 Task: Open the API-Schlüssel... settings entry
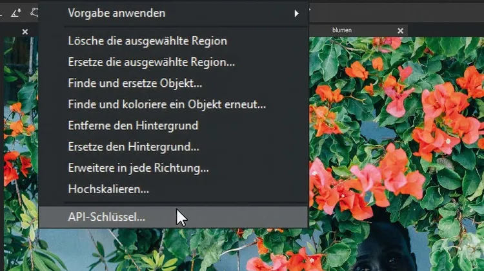(106, 217)
